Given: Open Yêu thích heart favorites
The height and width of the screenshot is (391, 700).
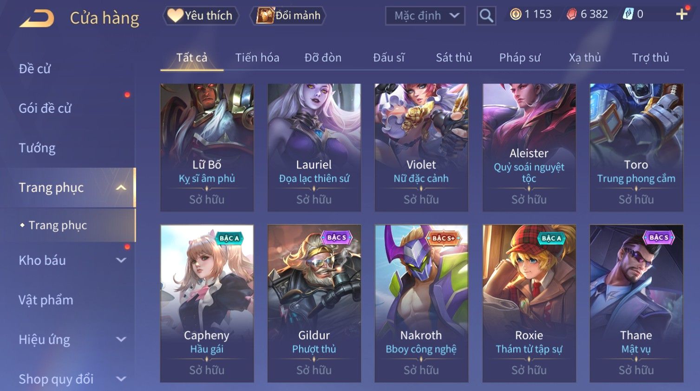Looking at the screenshot, I should (201, 16).
